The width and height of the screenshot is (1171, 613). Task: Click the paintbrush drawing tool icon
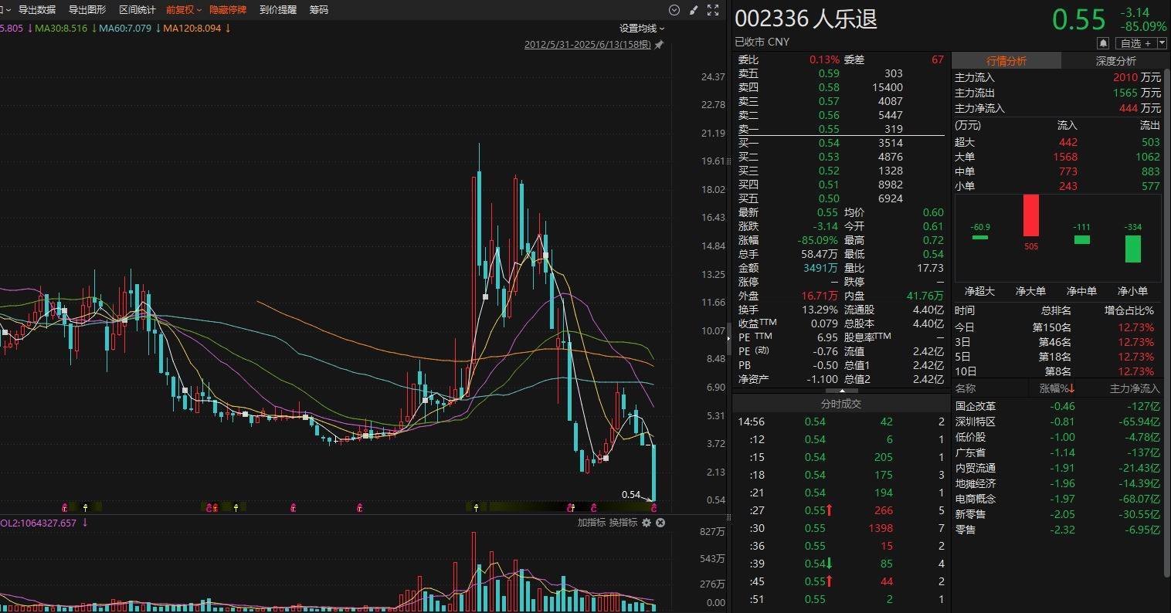(x=694, y=10)
